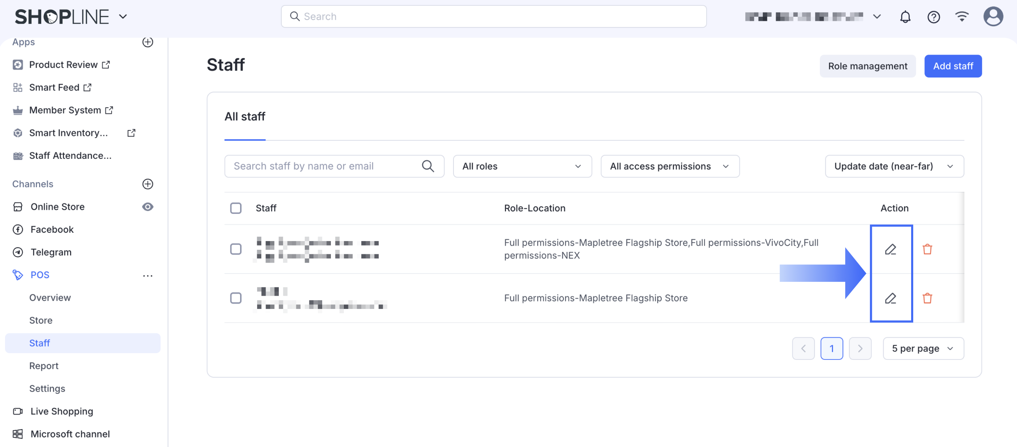Click the add Apps plus icon
This screenshot has height=447, width=1017.
click(x=148, y=42)
